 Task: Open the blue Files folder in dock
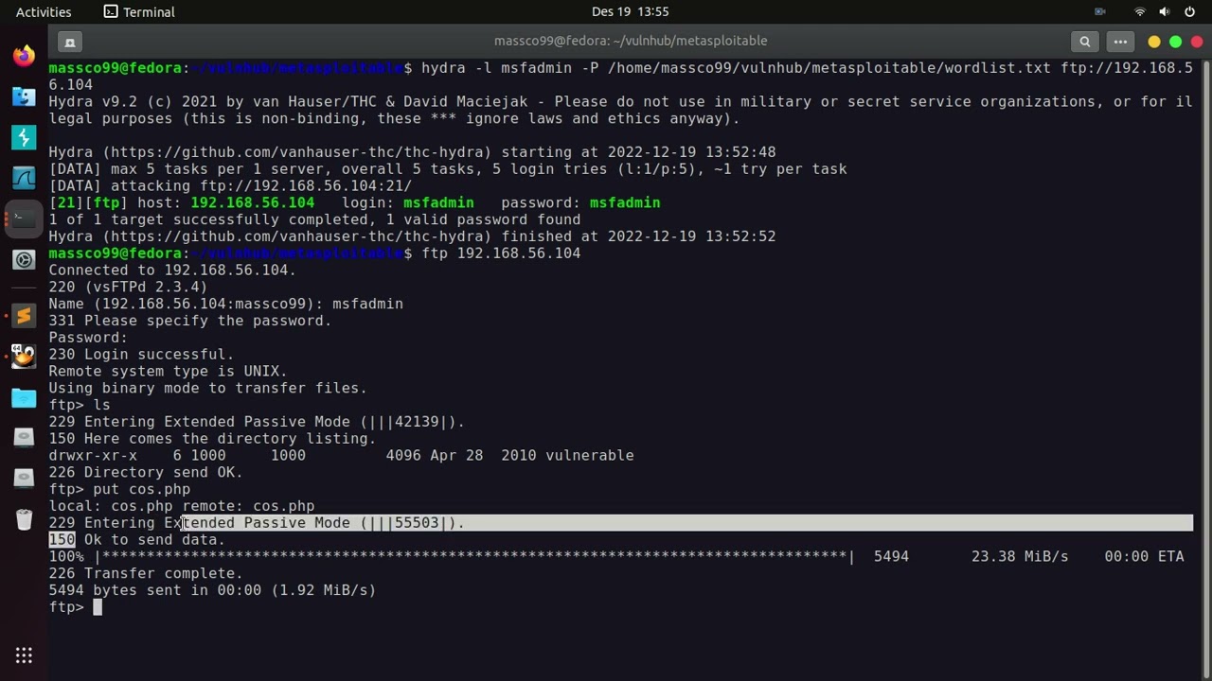pos(24,397)
